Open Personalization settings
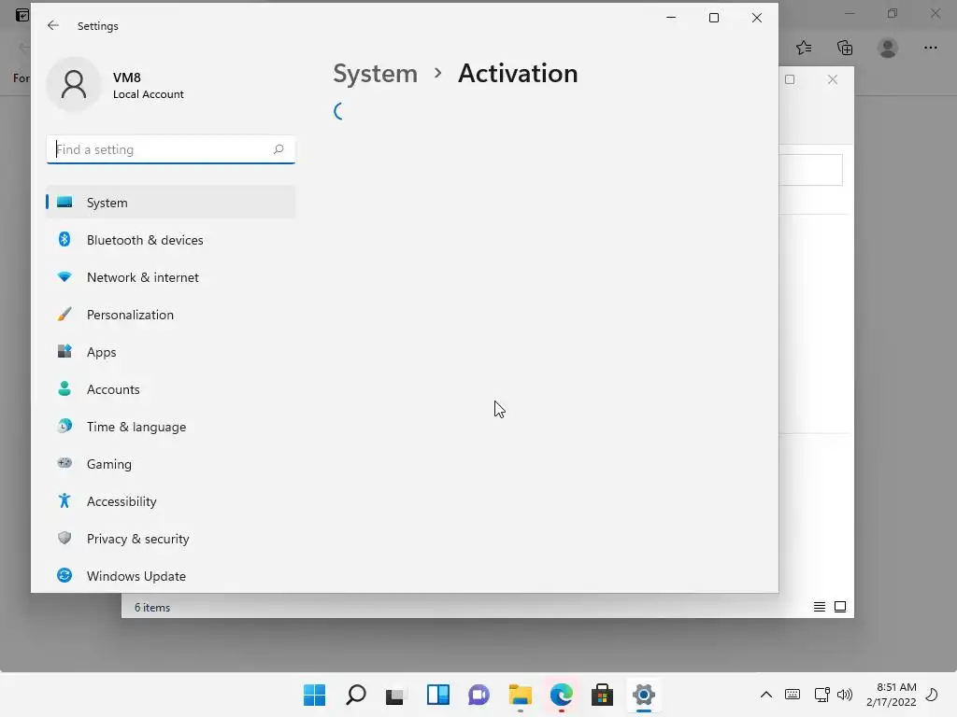This screenshot has height=717, width=957. coord(170,315)
